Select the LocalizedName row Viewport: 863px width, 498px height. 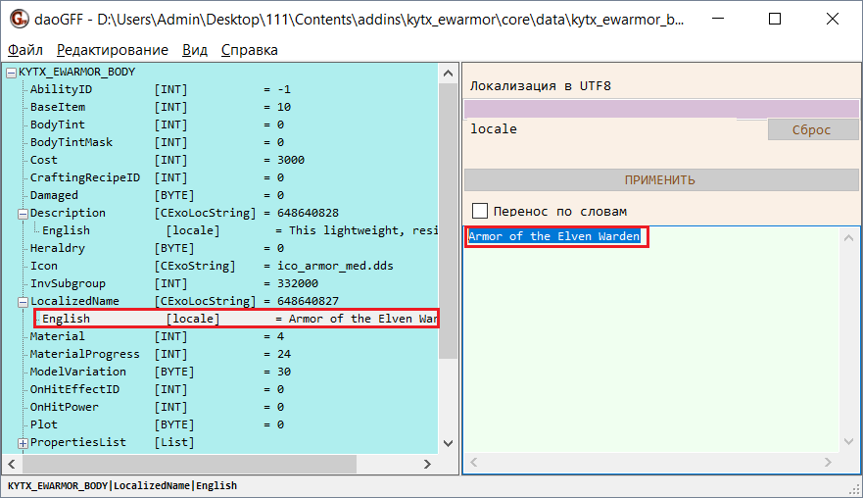click(184, 301)
